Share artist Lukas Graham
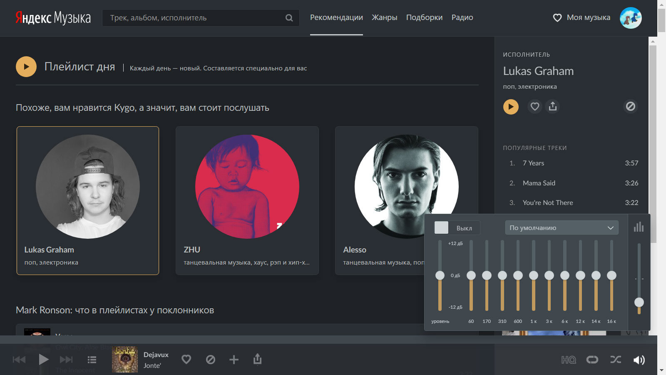Screen dimensions: 666x375 pos(553,107)
